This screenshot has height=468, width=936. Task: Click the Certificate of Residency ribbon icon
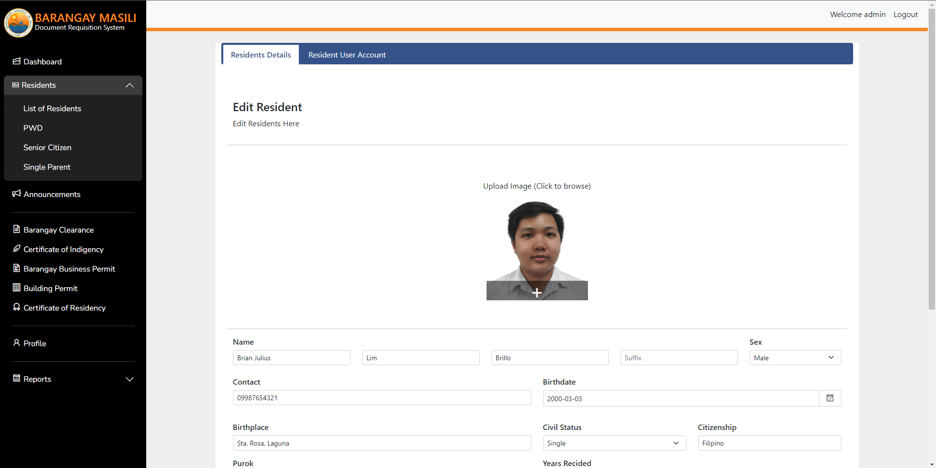coord(17,307)
